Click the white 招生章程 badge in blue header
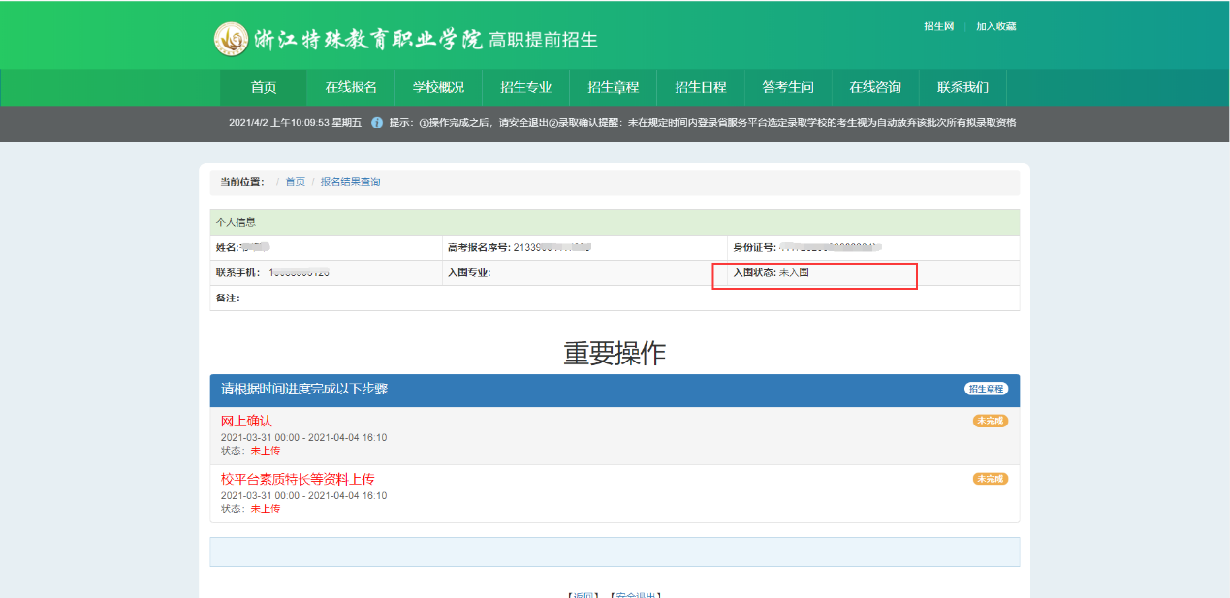The image size is (1230, 598). point(986,389)
